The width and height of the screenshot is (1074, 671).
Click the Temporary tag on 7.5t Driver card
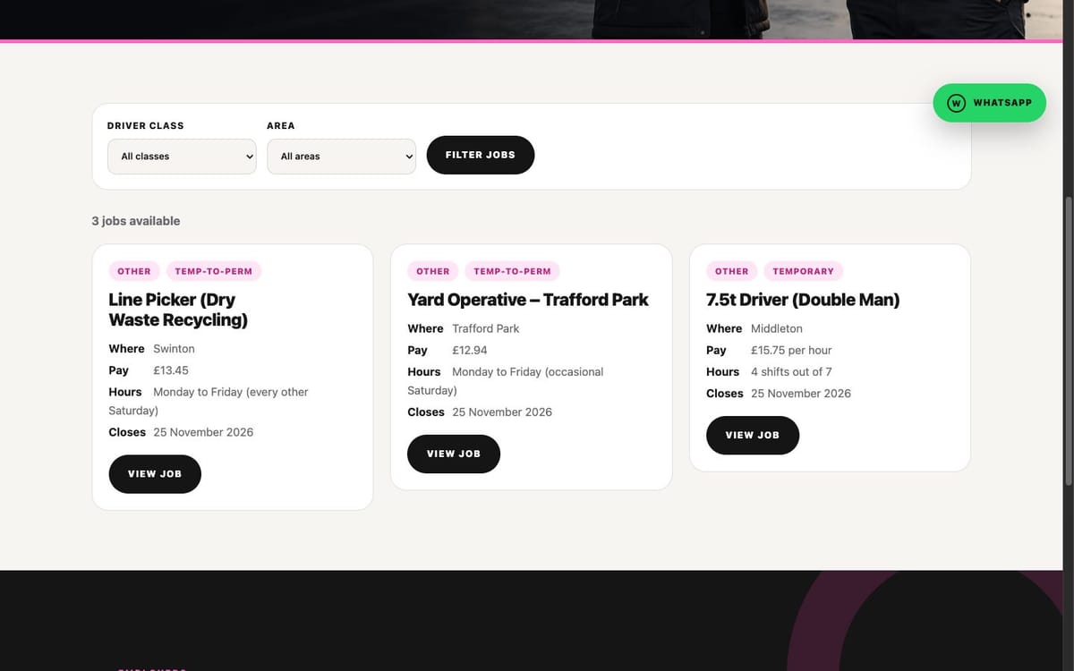pyautogui.click(x=804, y=271)
